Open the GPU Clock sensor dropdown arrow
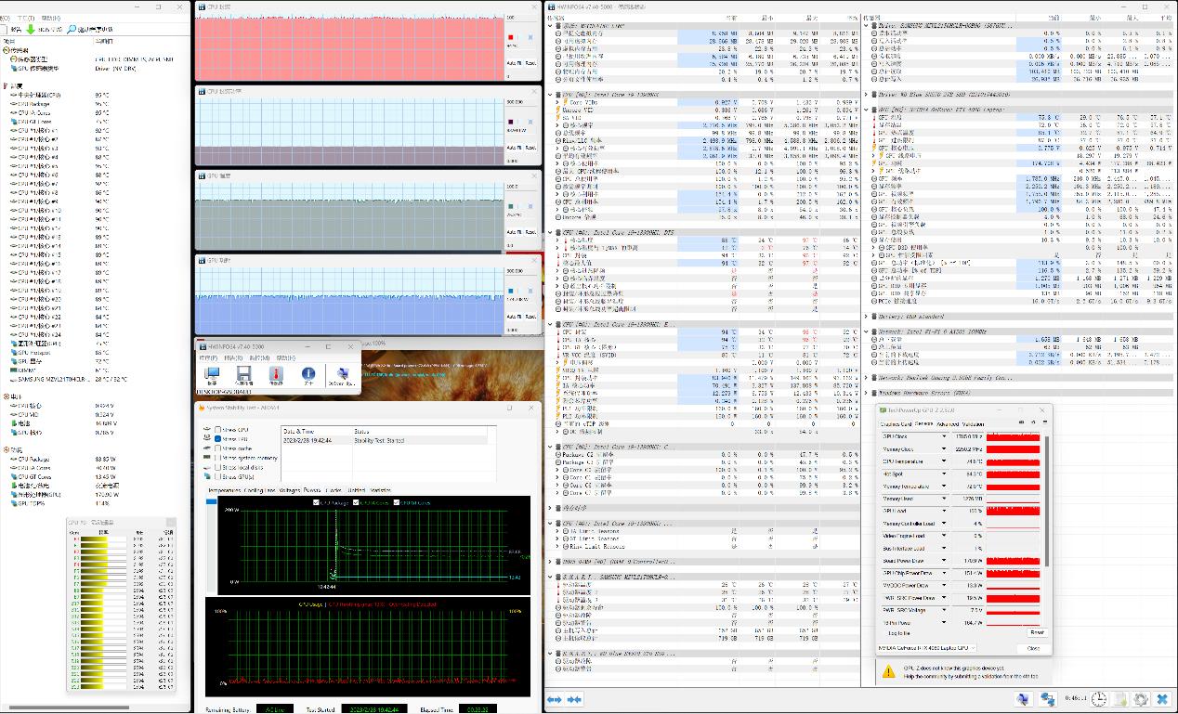The image size is (1178, 714). coord(945,436)
